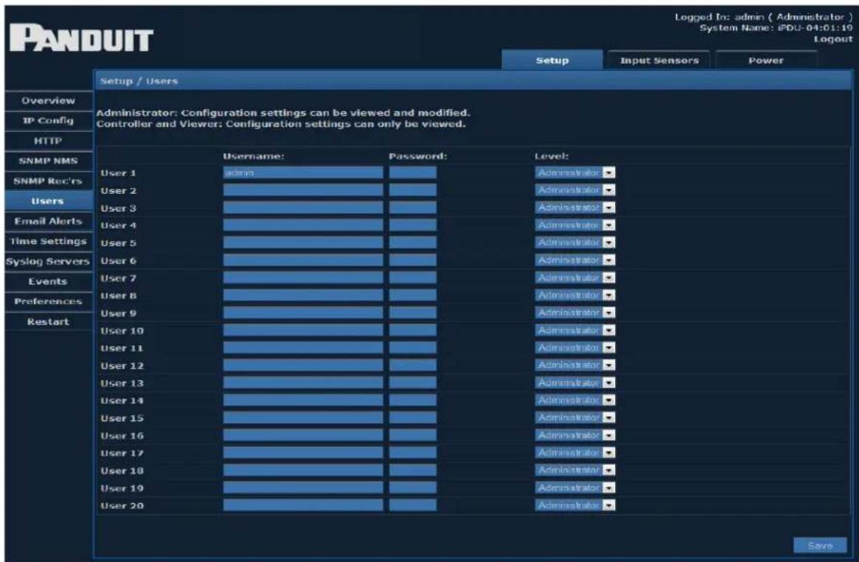Open the User 12 level dropdown
This screenshot has height=562, width=859.
[x=575, y=365]
